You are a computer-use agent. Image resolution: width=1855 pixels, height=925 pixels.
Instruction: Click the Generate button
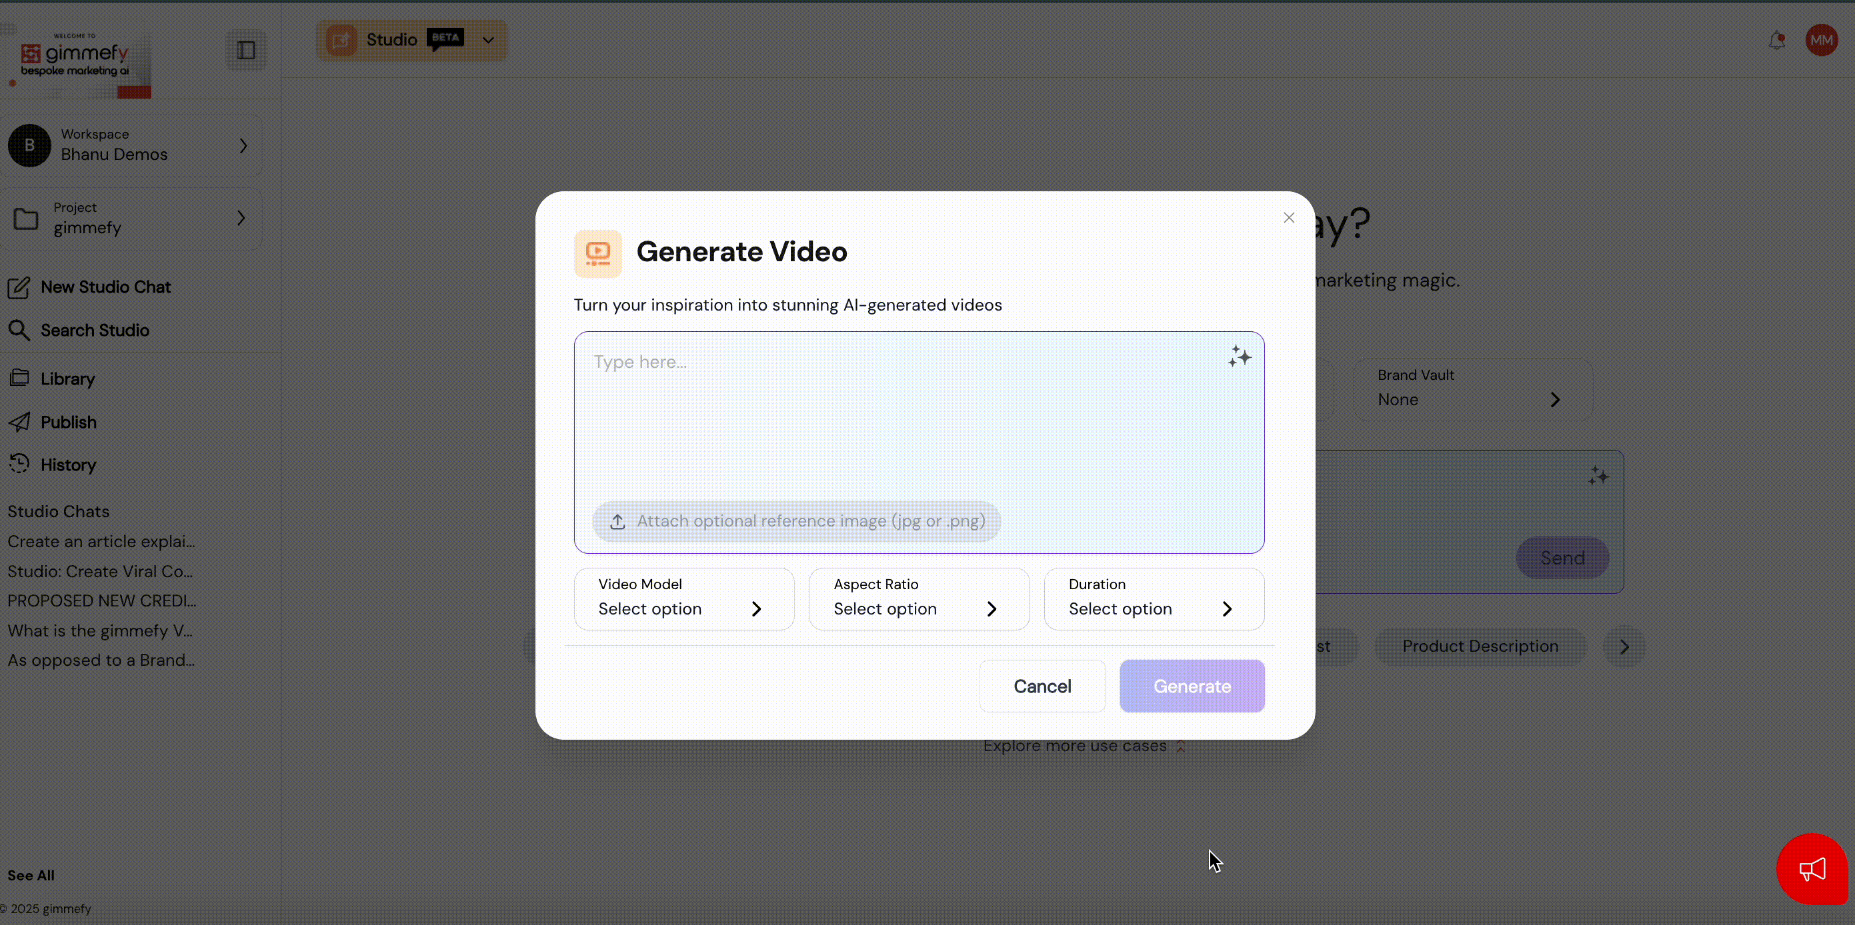[x=1191, y=686]
